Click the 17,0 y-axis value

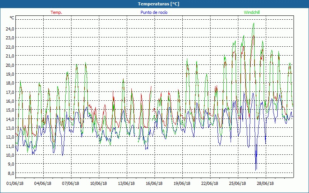click(10, 92)
